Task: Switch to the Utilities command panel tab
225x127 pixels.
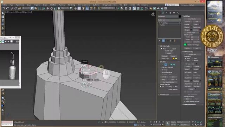Action: coord(178,13)
